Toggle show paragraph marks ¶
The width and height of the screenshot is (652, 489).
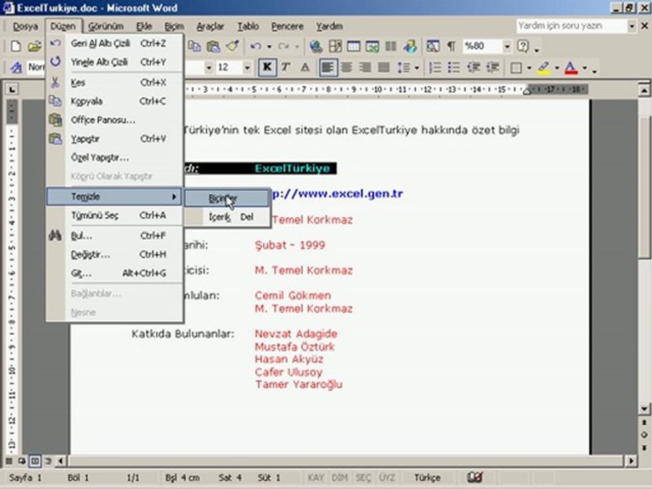click(451, 46)
